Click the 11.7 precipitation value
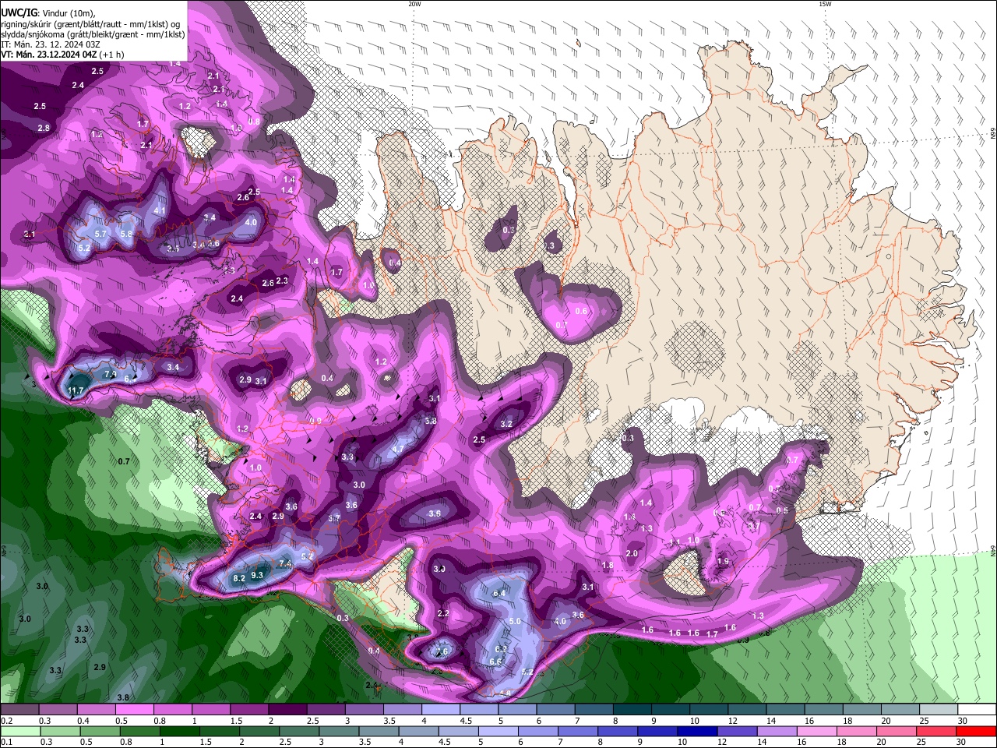 pyautogui.click(x=76, y=390)
